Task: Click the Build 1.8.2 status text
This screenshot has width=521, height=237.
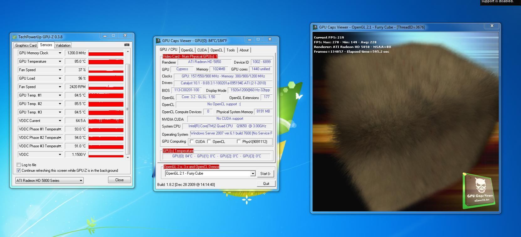Action: tap(186, 185)
